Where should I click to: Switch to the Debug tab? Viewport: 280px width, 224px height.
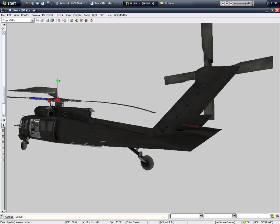tap(19, 217)
